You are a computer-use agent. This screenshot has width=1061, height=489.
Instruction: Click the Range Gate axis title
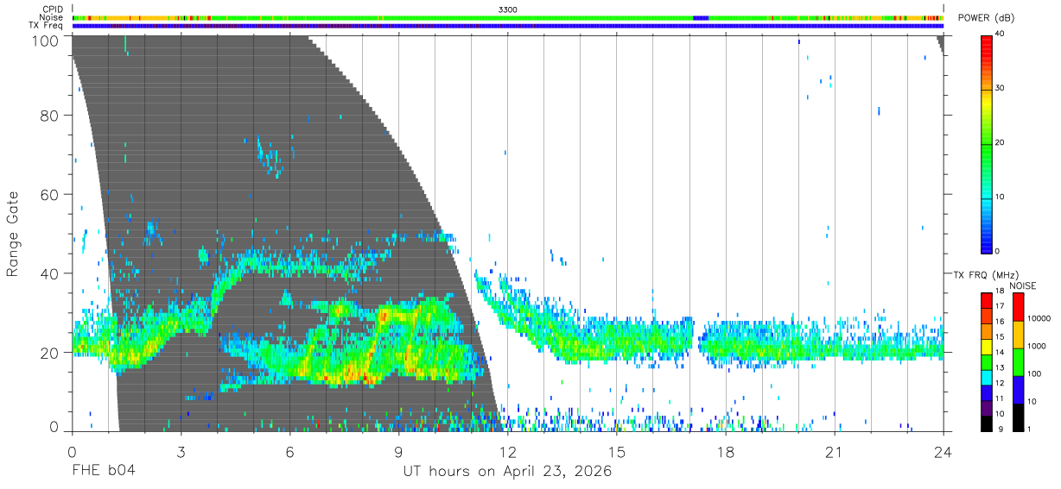(x=13, y=234)
